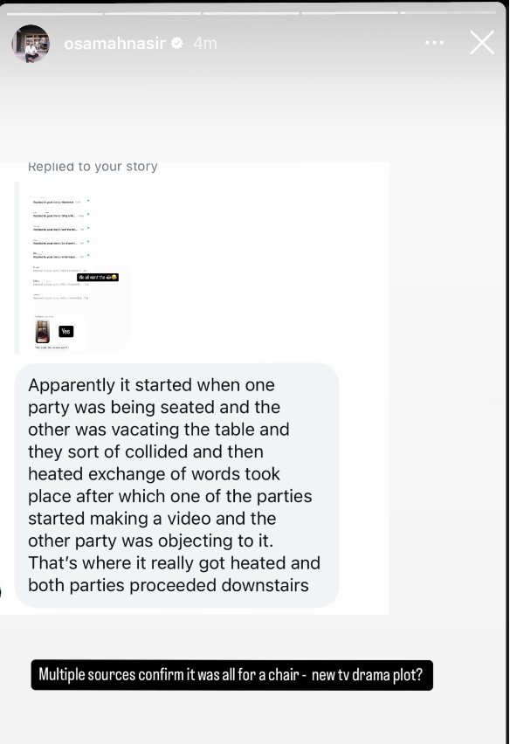510x744 pixels.
Task: Open the three-dot story options menu
Action: 435,43
